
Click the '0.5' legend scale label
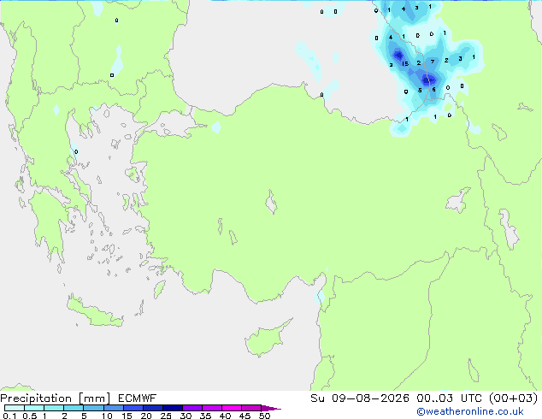(x=29, y=416)
